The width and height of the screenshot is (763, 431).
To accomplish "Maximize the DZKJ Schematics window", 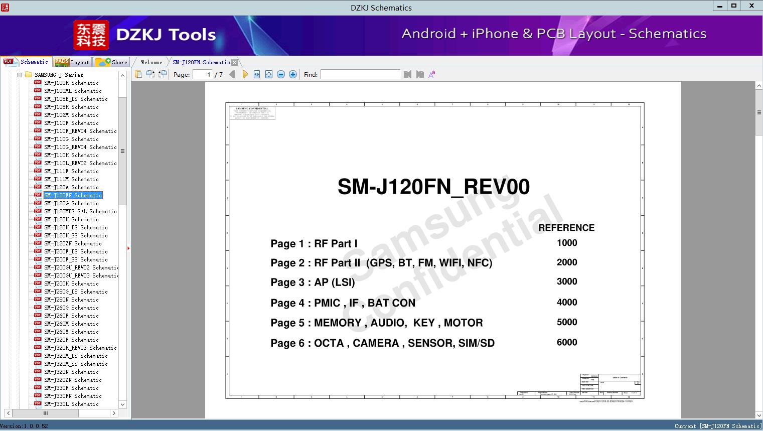I will [733, 6].
